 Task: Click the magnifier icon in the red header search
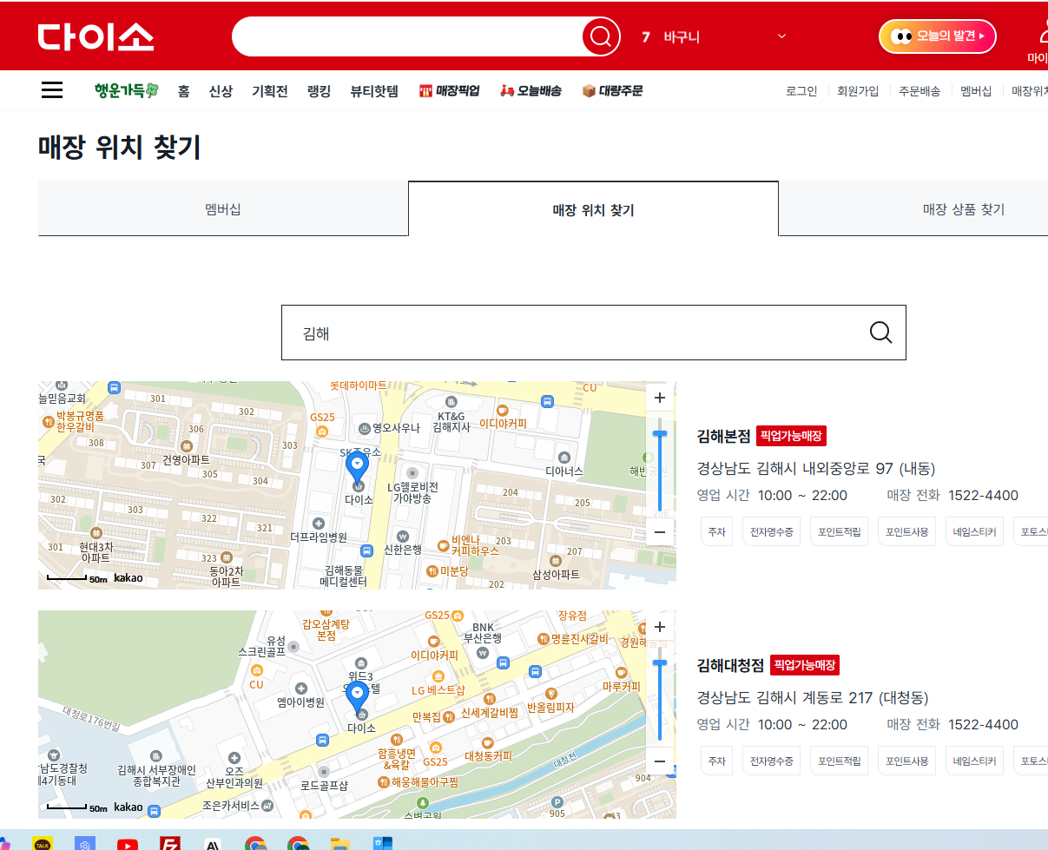601,36
